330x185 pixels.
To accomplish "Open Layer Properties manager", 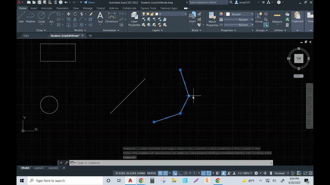I will [134, 19].
